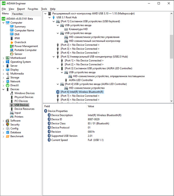Click the Security shield icon
The width and height of the screenshot is (174, 196).
tap(8, 124)
